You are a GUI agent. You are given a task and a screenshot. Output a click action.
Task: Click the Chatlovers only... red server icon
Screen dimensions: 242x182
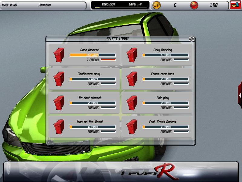[x=59, y=79]
